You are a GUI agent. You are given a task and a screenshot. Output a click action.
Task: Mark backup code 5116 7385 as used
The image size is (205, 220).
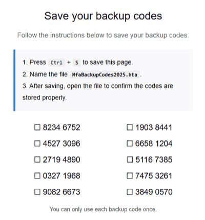pos(130,159)
